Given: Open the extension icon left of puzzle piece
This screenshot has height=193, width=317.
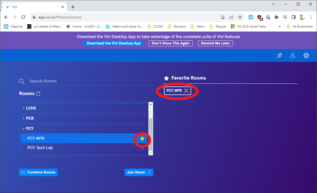Looking at the screenshot, I should (268, 17).
